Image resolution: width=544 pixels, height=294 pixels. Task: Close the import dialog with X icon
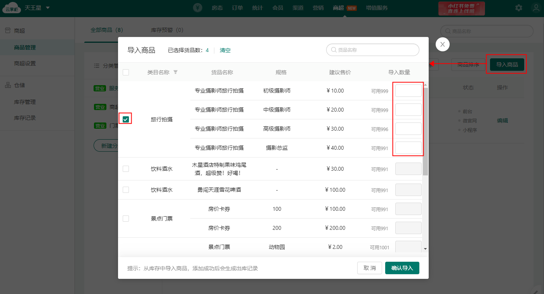point(442,44)
